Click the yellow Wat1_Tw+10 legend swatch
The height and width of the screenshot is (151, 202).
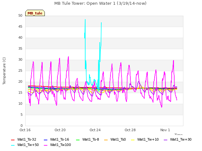pyautogui.click(x=133, y=140)
